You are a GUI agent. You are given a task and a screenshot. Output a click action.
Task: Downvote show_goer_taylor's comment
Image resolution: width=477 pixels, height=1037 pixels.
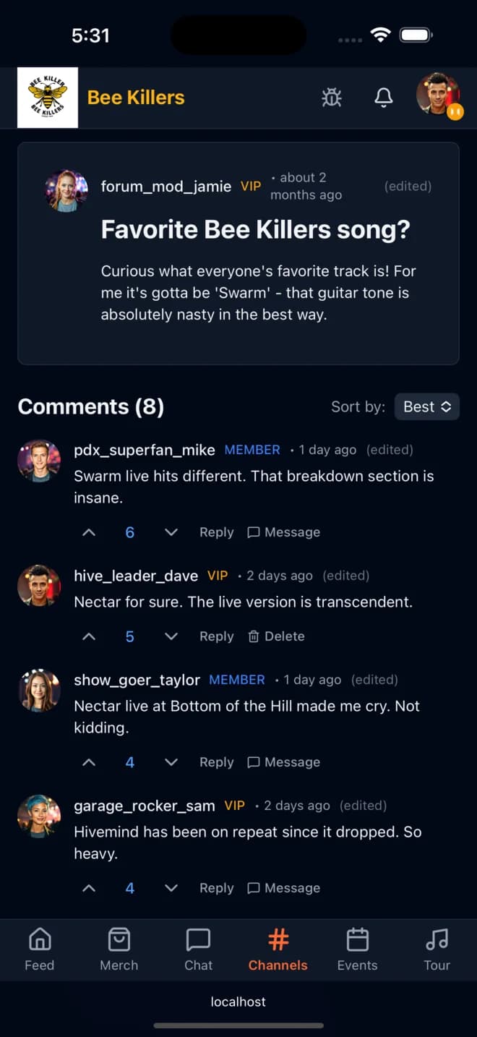tap(171, 762)
